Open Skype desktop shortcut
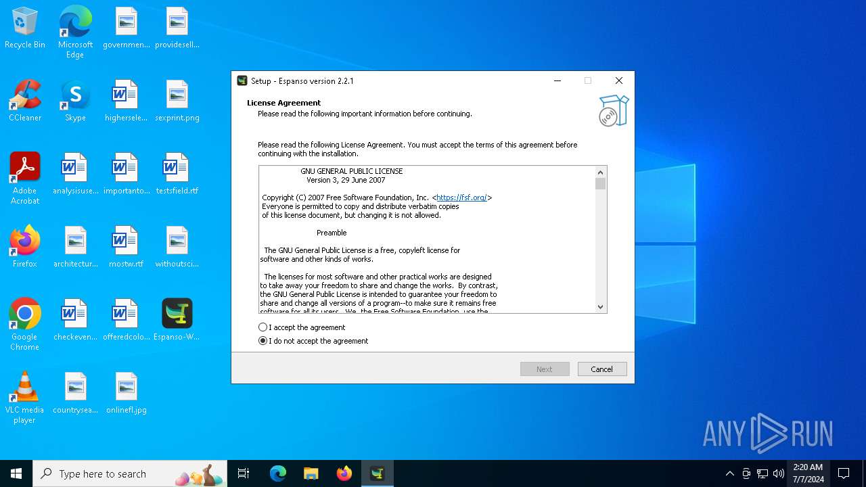The image size is (866, 487). coord(75,101)
